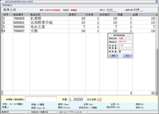159x114 pixels.
Task: Click the current row arrow indicator
Action: pyautogui.click(x=2, y=31)
